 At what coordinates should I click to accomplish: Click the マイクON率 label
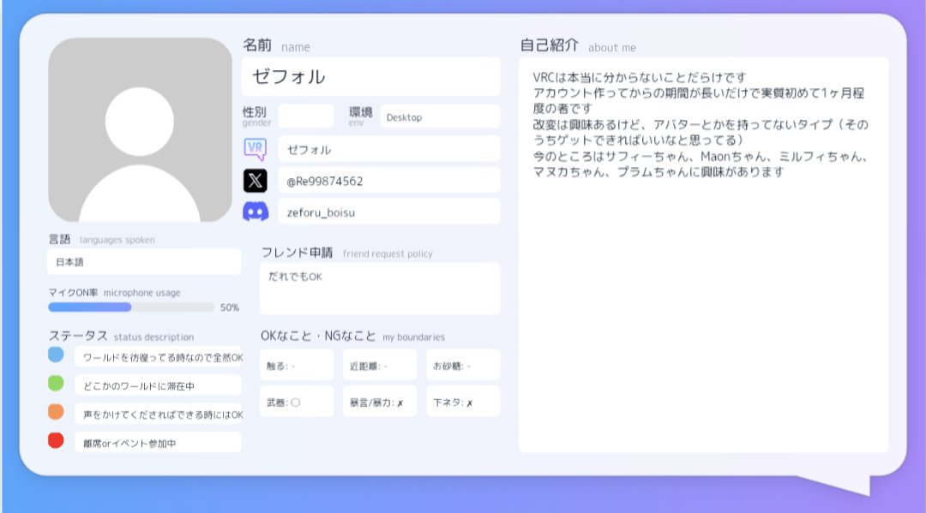[73, 292]
